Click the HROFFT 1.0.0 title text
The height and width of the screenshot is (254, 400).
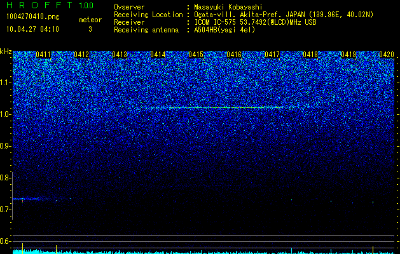(x=50, y=5)
